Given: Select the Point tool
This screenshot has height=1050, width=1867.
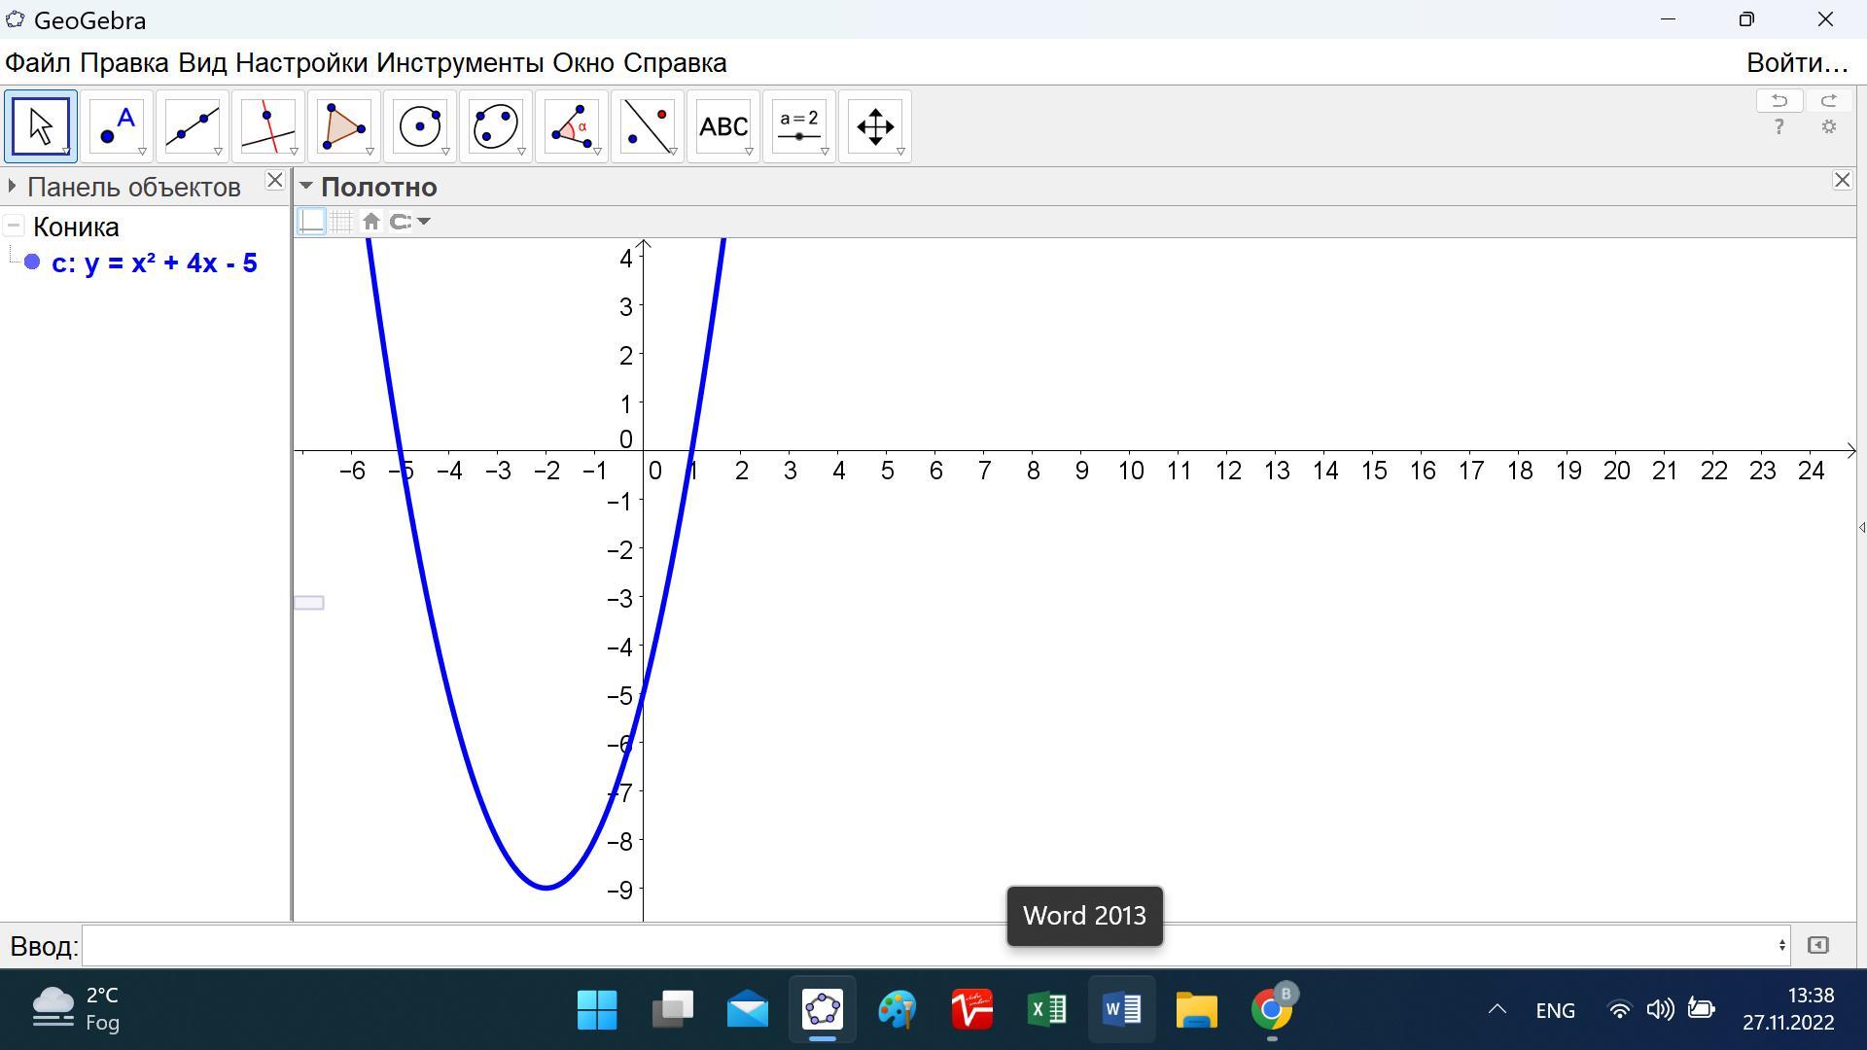Looking at the screenshot, I should [116, 126].
